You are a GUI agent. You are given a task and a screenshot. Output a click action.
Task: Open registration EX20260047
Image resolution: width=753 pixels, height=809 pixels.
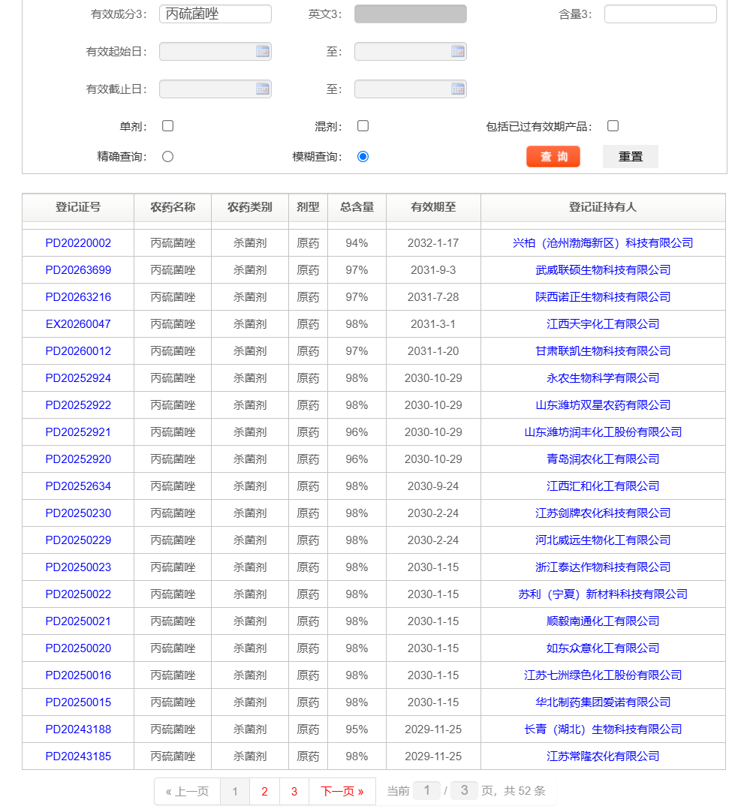[x=78, y=324]
